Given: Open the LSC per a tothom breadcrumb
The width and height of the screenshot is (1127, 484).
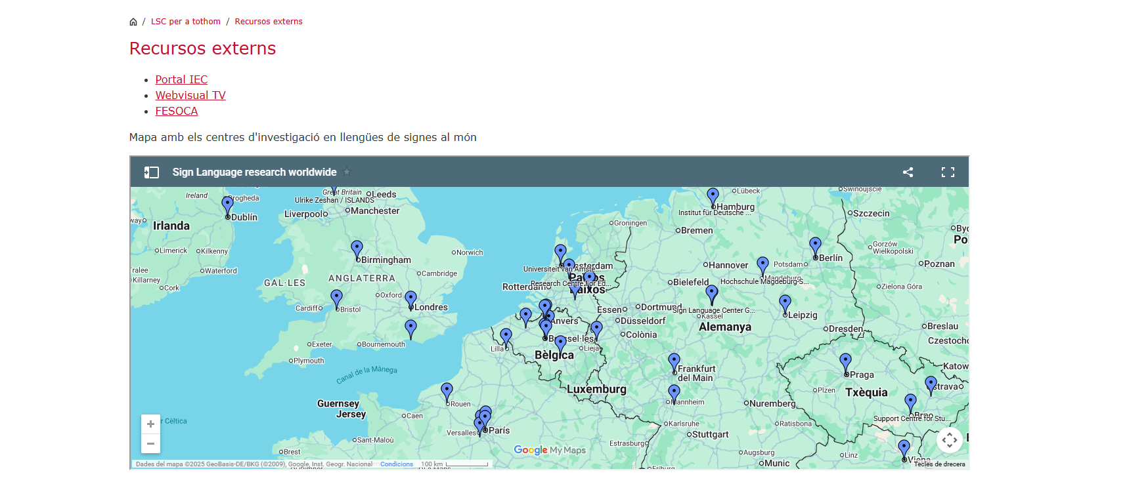Looking at the screenshot, I should click(x=186, y=22).
